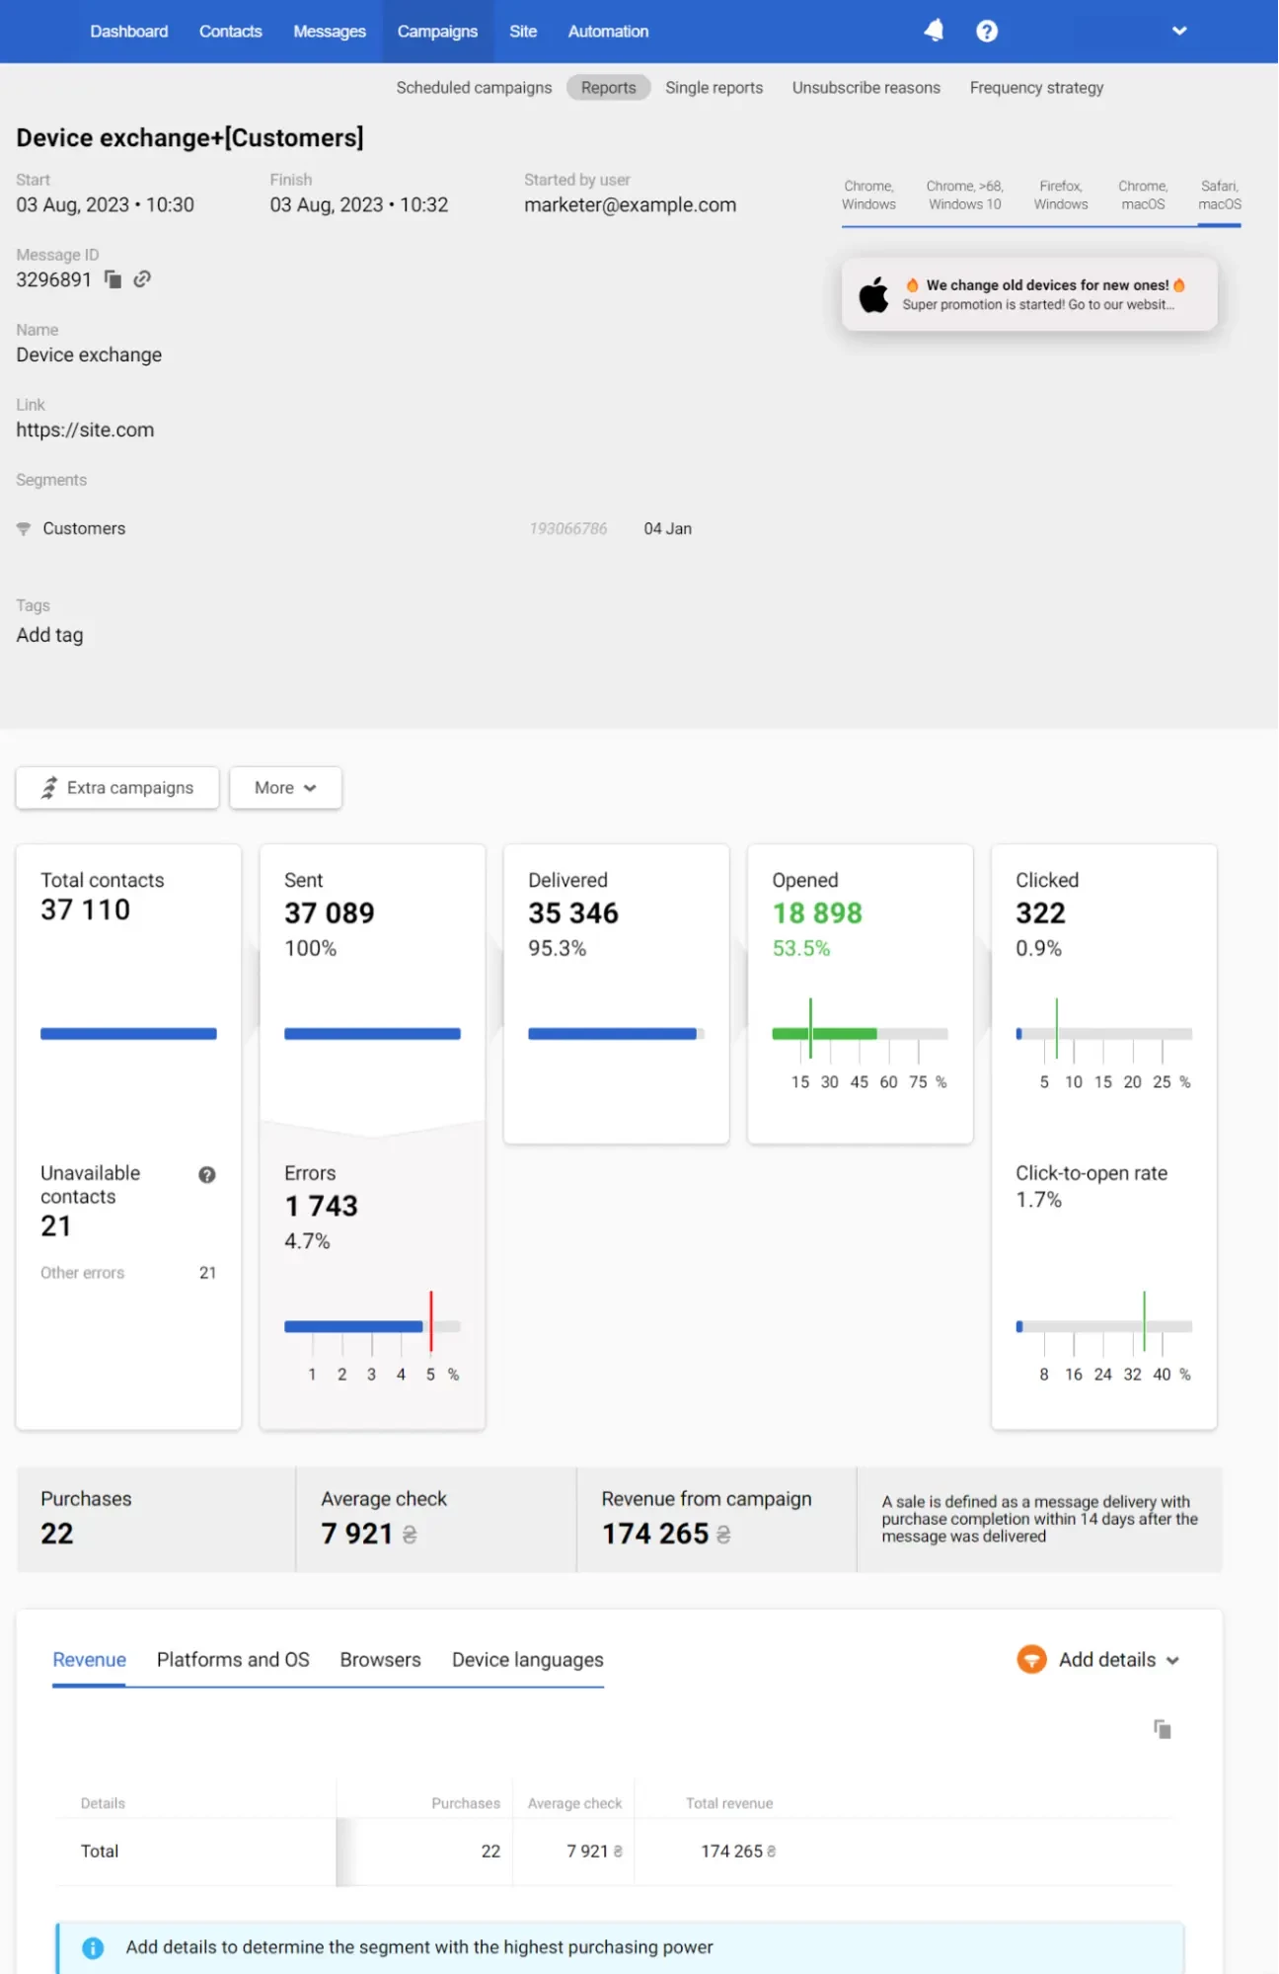Click the Opened count 18 898
Image resolution: width=1279 pixels, height=1974 pixels.
[817, 913]
